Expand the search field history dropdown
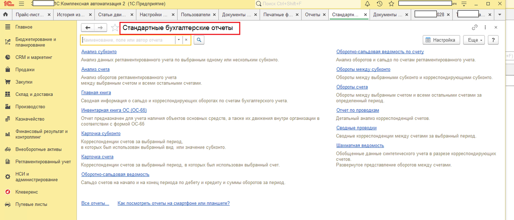Viewport: 514px width, 220px height. 179,40
